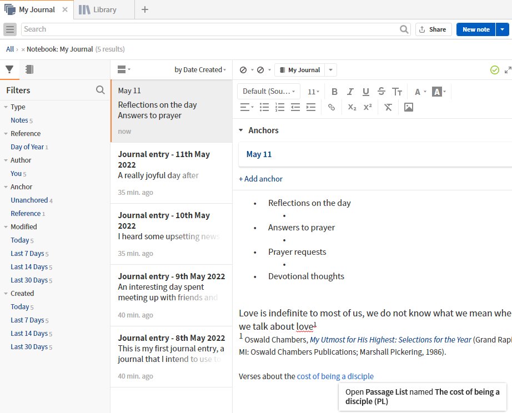The height and width of the screenshot is (413, 512).
Task: Open the font color picker
Action: tap(420, 92)
